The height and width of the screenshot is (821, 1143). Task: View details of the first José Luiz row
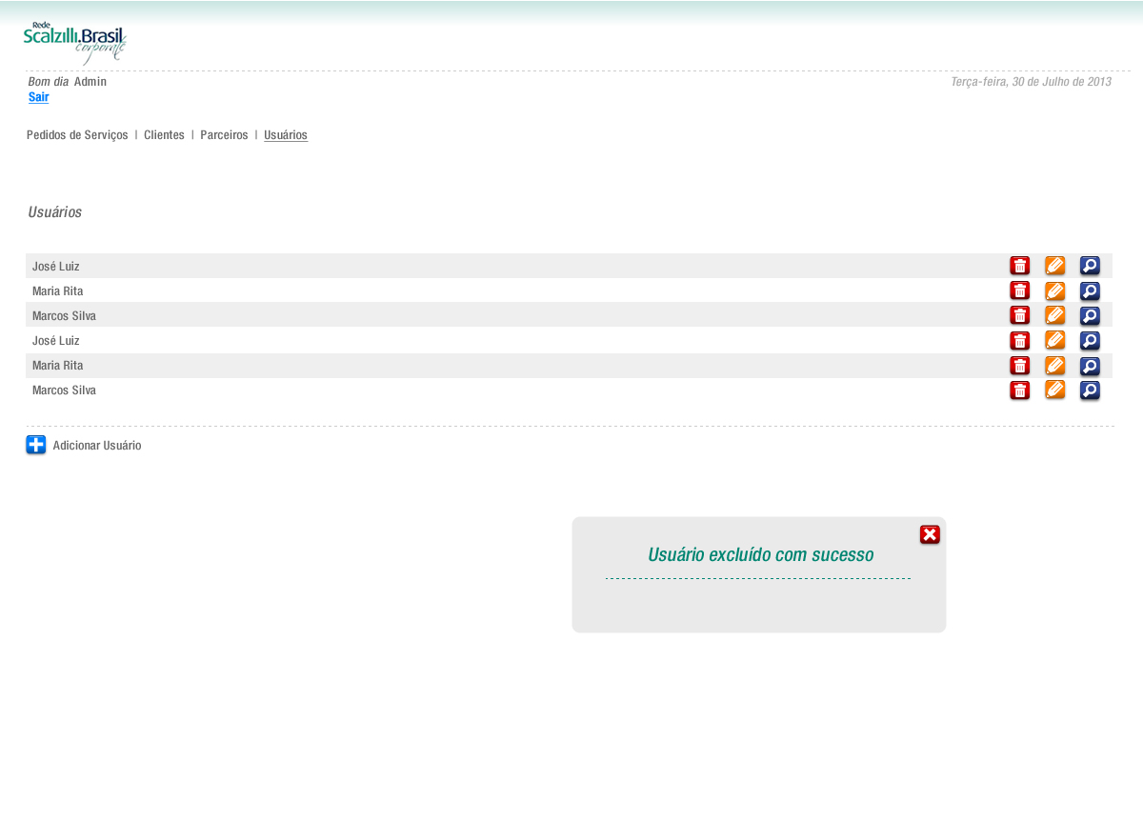point(1090,266)
